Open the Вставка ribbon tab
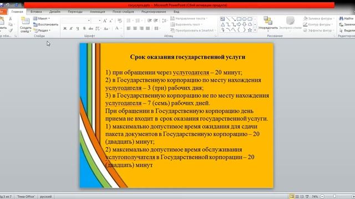Screen dimensions: 355x199 coord(36,12)
